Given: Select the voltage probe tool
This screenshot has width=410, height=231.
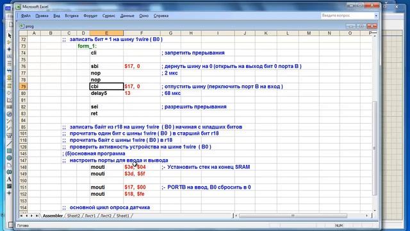Looking at the screenshot, I should point(10,121).
